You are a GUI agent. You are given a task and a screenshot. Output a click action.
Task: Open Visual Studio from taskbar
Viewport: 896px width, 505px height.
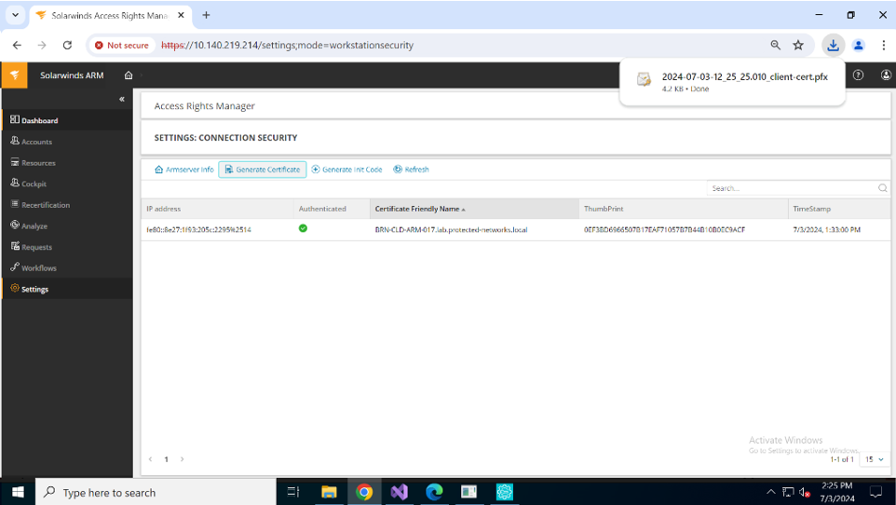tap(400, 492)
